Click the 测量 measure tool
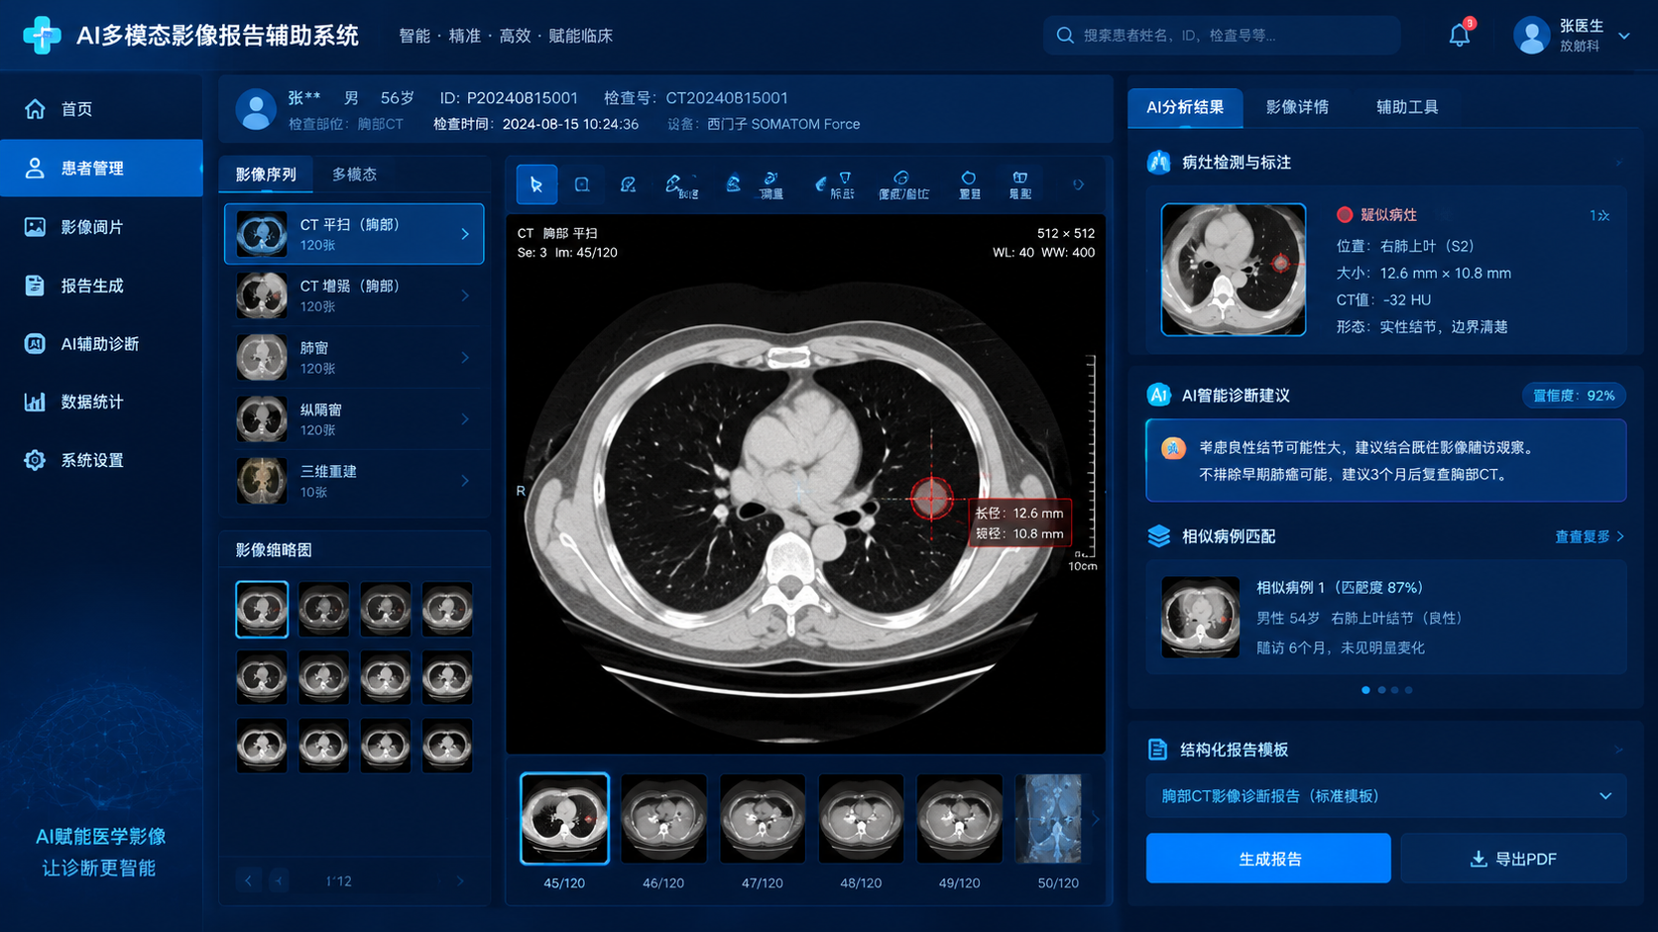The image size is (1658, 932). tap(771, 184)
